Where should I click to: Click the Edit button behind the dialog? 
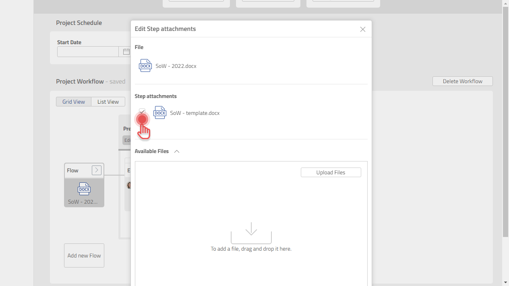click(128, 140)
